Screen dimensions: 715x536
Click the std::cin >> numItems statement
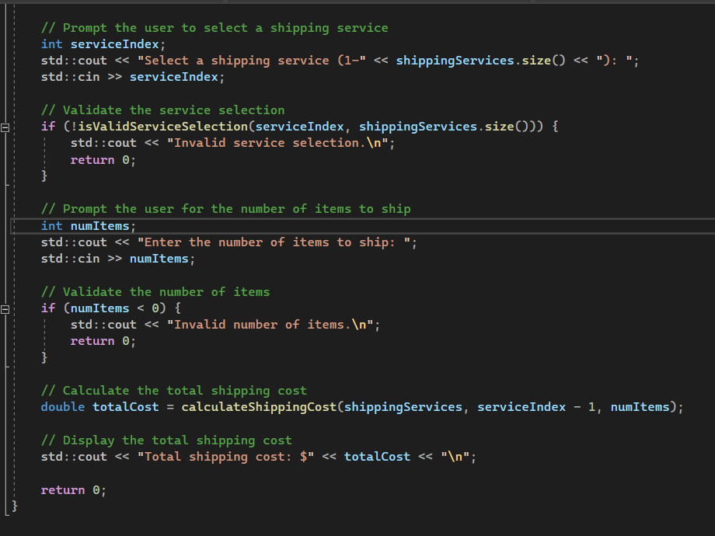pyautogui.click(x=117, y=258)
